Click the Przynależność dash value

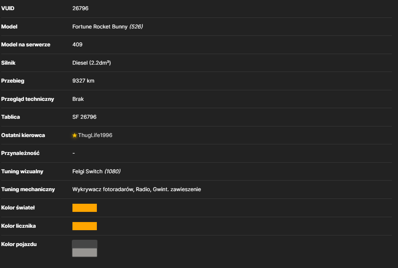pos(74,153)
